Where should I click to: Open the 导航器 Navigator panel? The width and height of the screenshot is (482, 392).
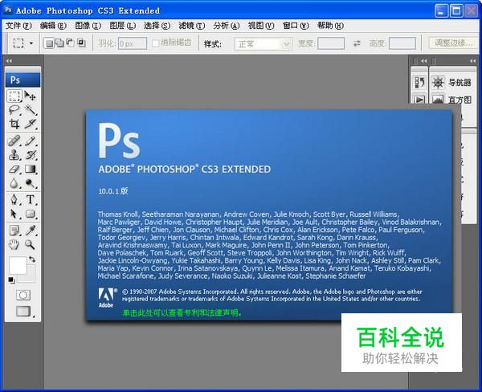pos(451,82)
